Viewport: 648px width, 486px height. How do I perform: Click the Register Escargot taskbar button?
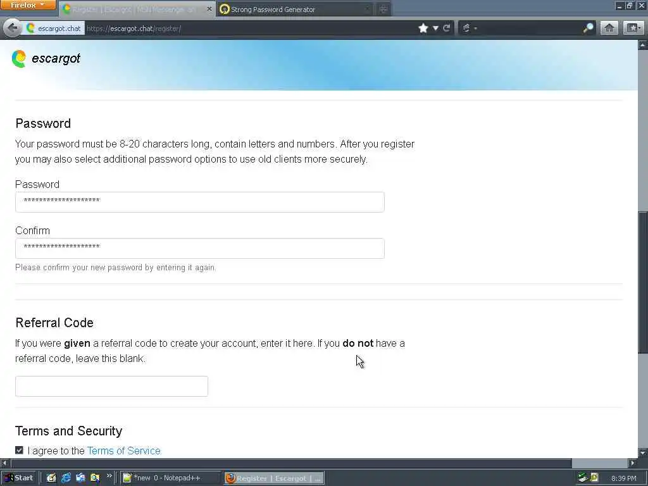275,478
